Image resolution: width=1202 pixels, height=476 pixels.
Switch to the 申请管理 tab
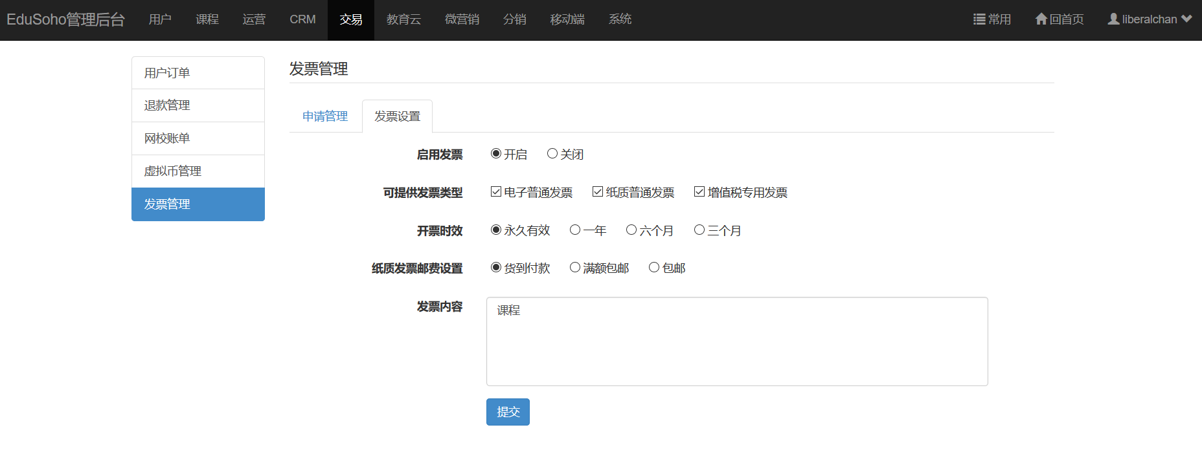click(325, 116)
